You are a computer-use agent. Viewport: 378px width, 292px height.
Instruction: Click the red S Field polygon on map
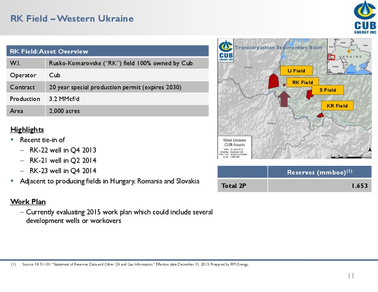(309, 95)
